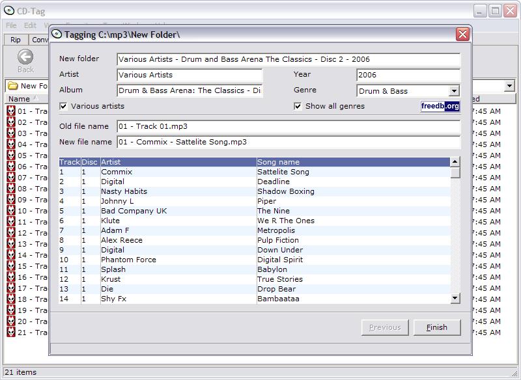
Task: Open the File menu
Action: (x=11, y=25)
